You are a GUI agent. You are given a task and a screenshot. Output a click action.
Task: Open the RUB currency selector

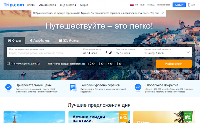tap(142, 5)
